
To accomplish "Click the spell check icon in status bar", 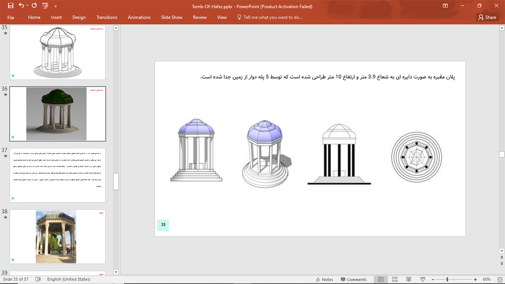I will pos(38,279).
